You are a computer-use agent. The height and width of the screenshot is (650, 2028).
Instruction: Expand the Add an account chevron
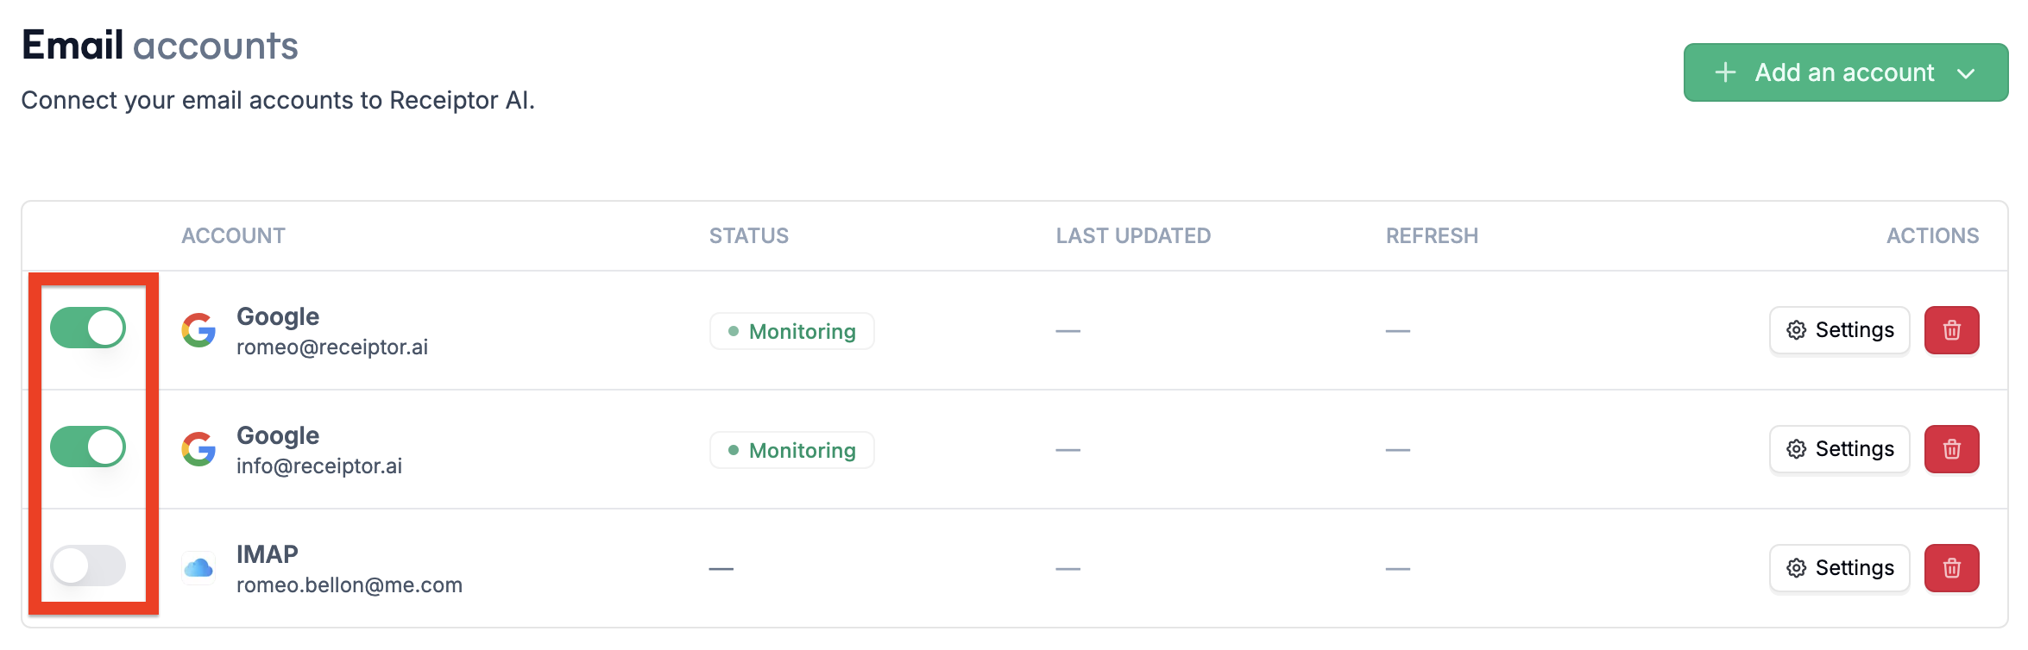1966,73
